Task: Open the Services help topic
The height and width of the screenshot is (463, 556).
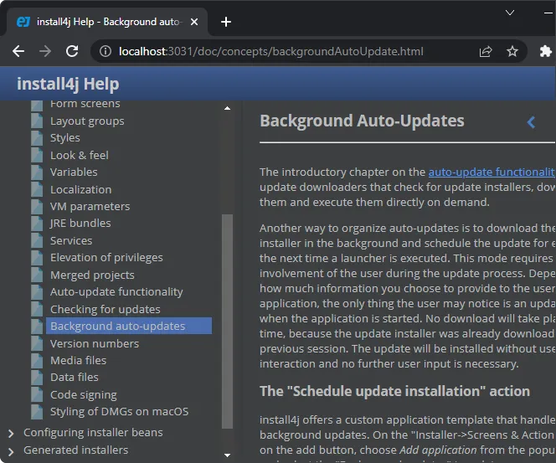Action: tap(71, 241)
